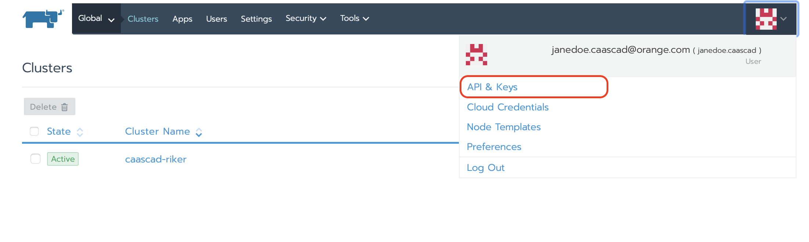Screen dimensions: 809x242
Task: Click the Active state badge
Action: pos(63,159)
